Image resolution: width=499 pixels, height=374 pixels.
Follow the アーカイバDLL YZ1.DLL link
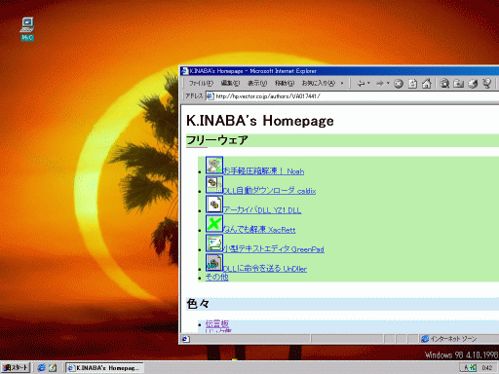(262, 209)
